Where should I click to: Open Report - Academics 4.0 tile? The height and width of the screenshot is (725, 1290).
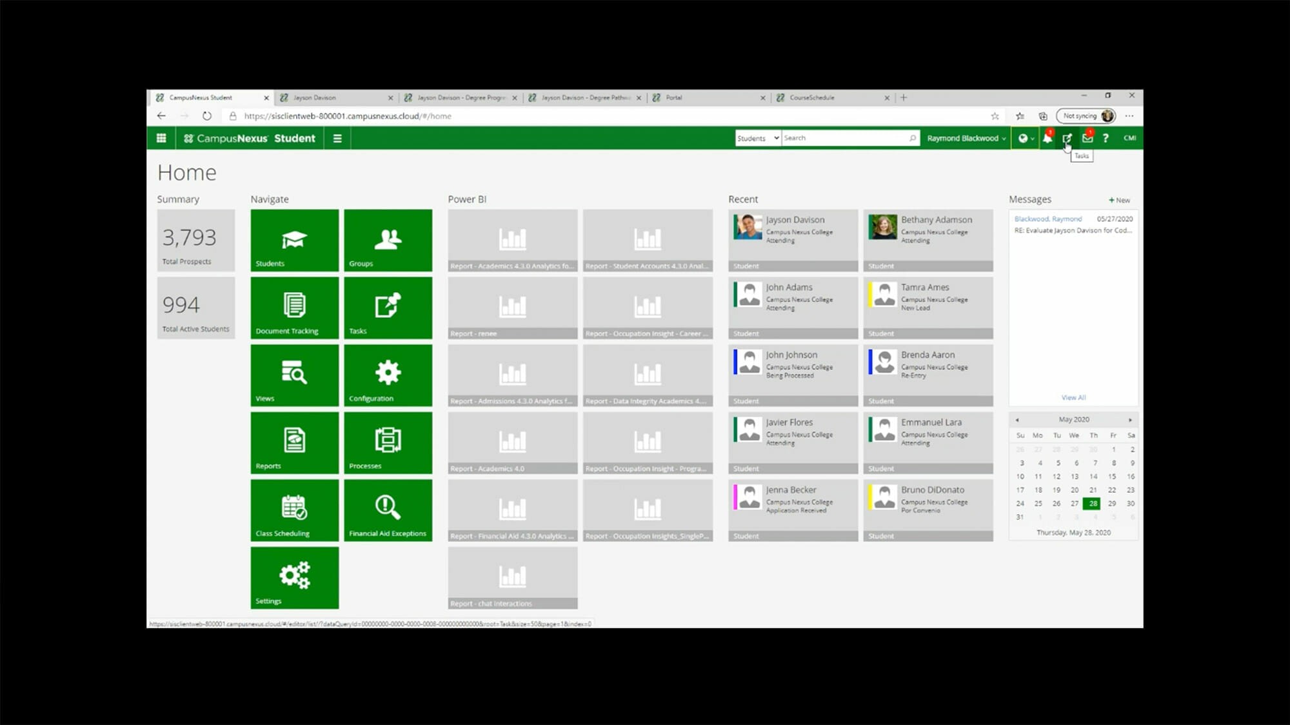click(513, 442)
